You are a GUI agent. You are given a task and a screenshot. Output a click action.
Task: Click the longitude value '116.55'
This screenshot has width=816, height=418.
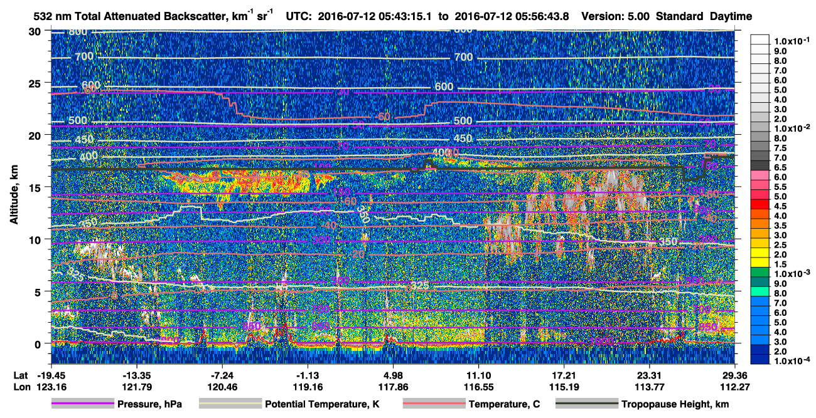[x=479, y=387]
